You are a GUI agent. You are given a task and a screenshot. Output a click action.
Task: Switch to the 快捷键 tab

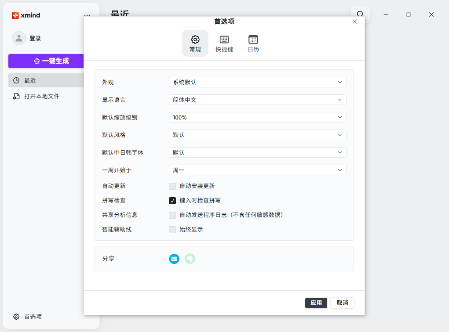224,43
